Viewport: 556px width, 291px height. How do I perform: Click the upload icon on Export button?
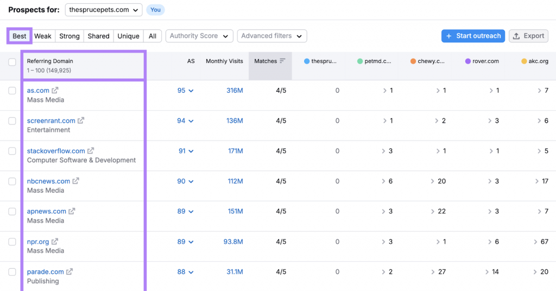516,36
